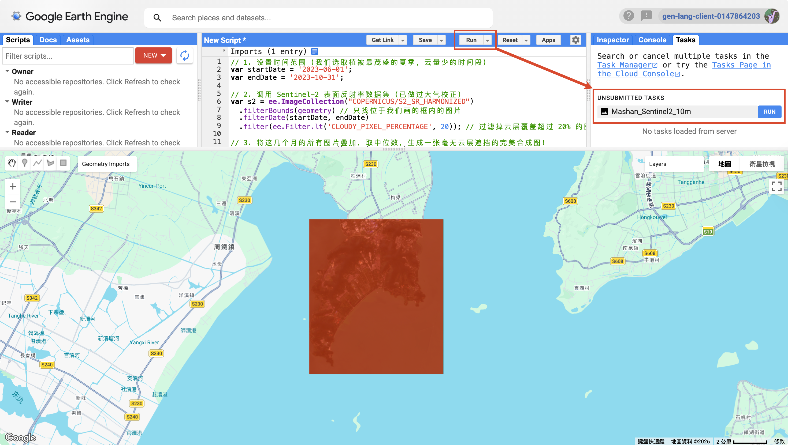Expand the Imports entry triangle

click(x=224, y=51)
